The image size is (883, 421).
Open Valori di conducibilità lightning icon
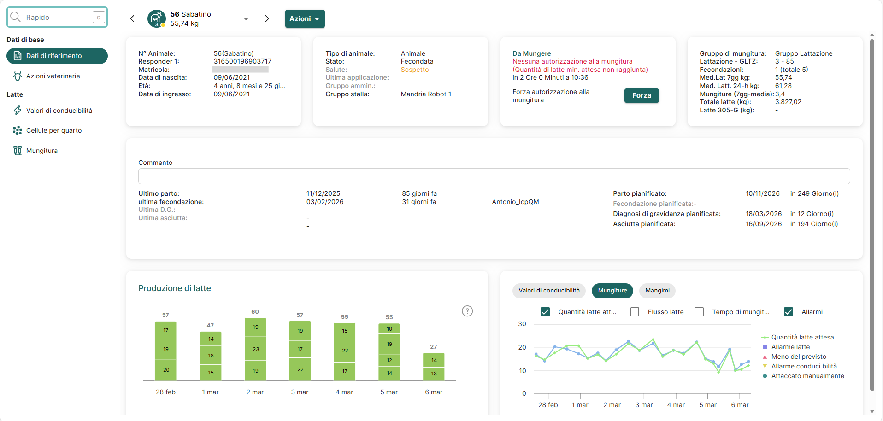[x=18, y=111]
